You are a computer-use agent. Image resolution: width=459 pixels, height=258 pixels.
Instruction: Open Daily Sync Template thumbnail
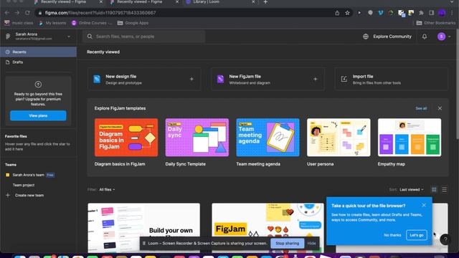(x=197, y=138)
